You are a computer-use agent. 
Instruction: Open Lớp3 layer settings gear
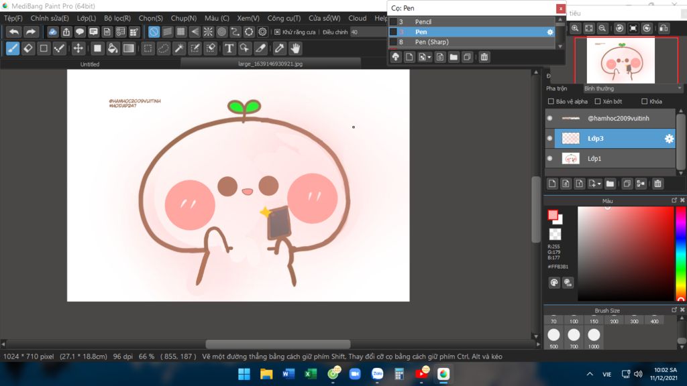(669, 139)
